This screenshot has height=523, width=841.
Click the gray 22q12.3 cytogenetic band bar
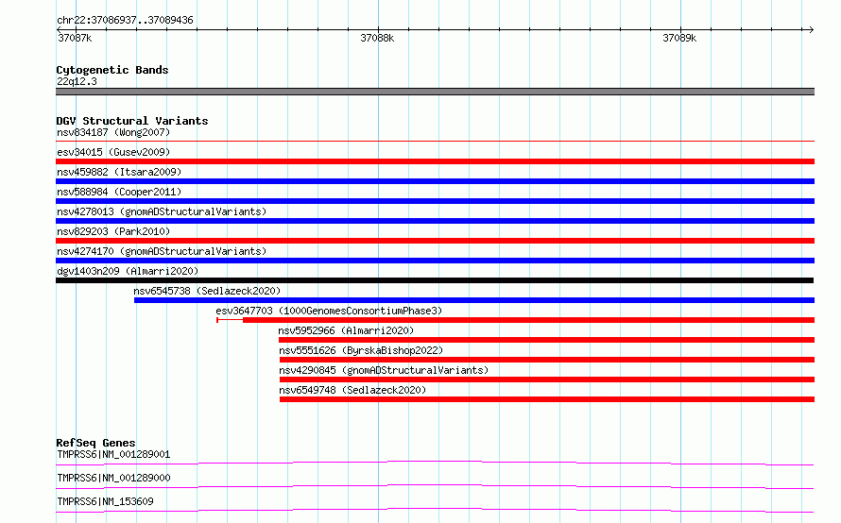pyautogui.click(x=435, y=92)
